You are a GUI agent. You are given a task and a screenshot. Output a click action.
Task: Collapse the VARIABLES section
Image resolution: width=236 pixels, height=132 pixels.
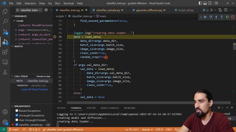pos(12,16)
